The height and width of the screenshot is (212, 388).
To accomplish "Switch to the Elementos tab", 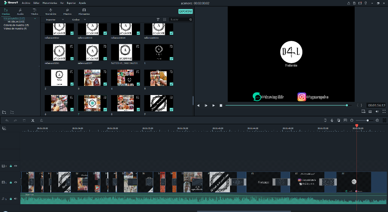I will [84, 12].
